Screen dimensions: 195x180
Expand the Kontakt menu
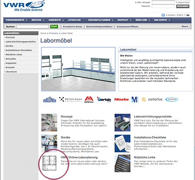click(124, 20)
